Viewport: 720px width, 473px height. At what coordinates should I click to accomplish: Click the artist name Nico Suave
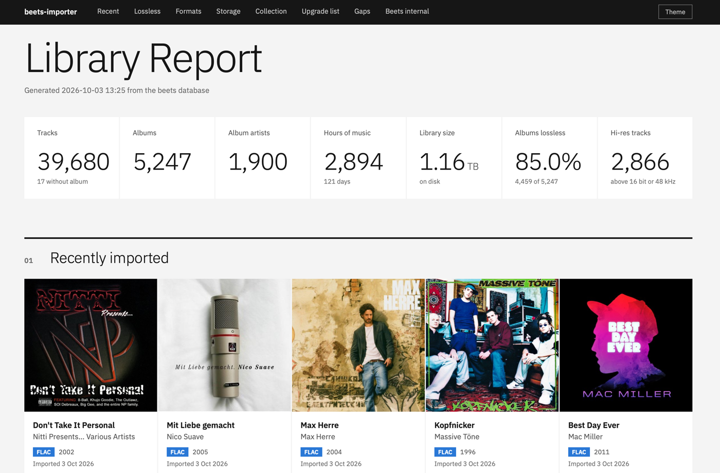185,436
